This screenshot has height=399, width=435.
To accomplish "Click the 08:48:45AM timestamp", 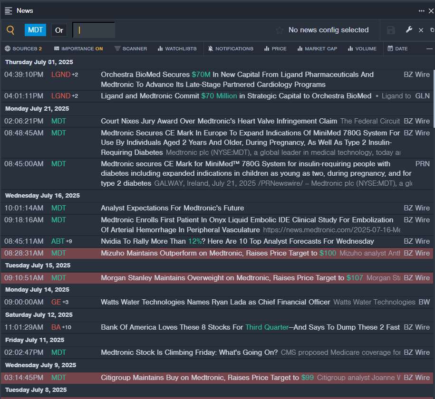I will [24, 133].
